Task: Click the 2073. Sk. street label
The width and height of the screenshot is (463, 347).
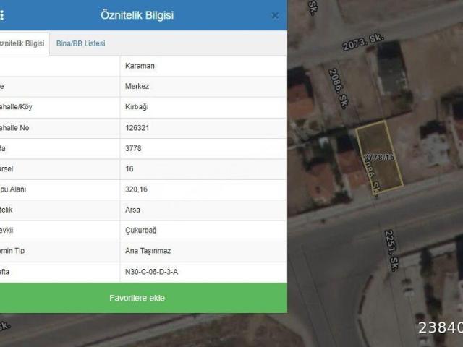Action: click(x=363, y=42)
